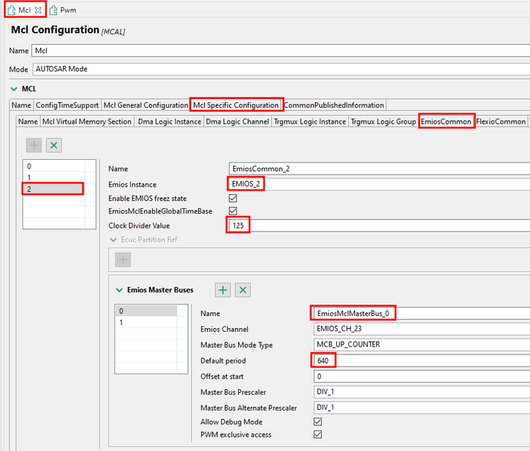Image resolution: width=530 pixels, height=451 pixels.
Task: Collapse the Ecuc Partition Ref section
Action: point(113,240)
